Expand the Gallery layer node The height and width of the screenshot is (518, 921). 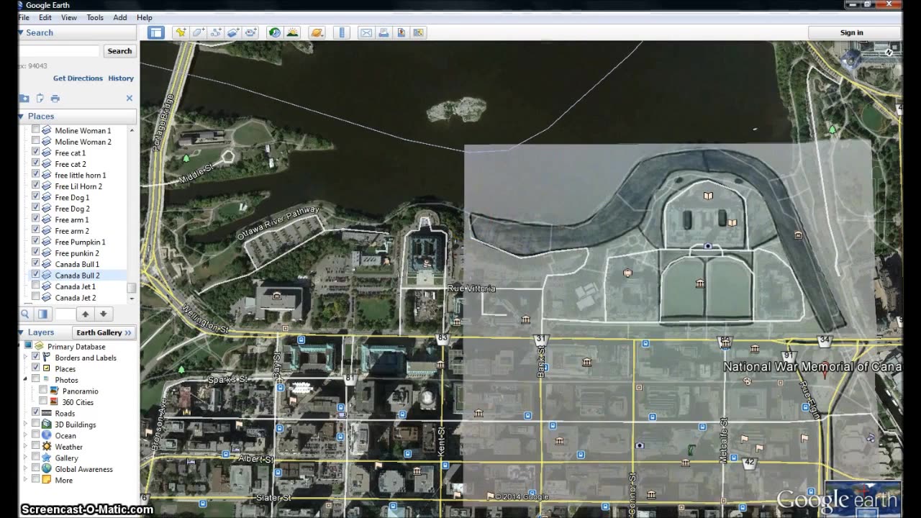[26, 458]
